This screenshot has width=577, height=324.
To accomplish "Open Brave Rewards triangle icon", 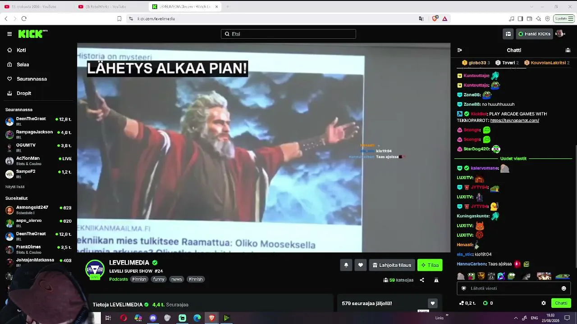I will [445, 18].
